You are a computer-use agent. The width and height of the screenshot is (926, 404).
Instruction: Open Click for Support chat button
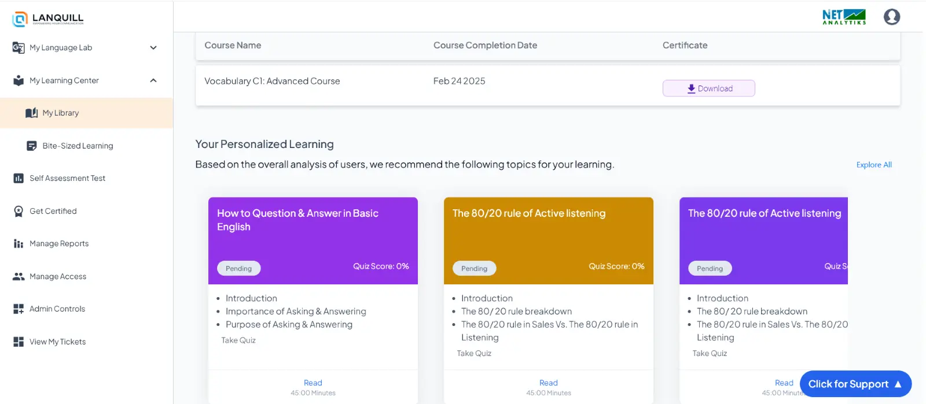point(855,384)
